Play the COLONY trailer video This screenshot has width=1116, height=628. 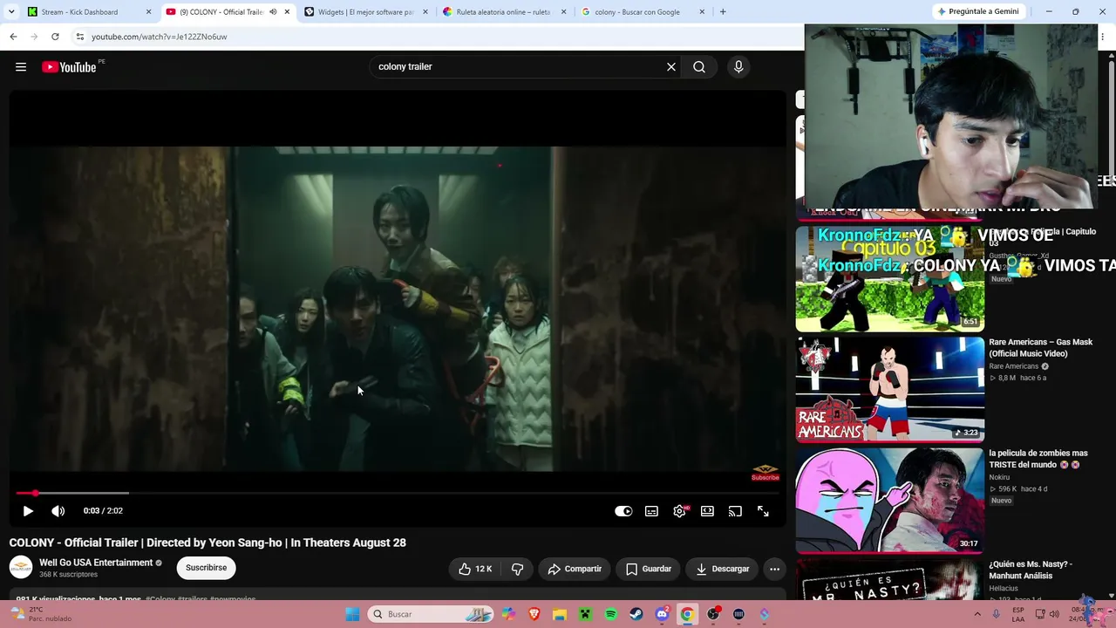point(28,511)
